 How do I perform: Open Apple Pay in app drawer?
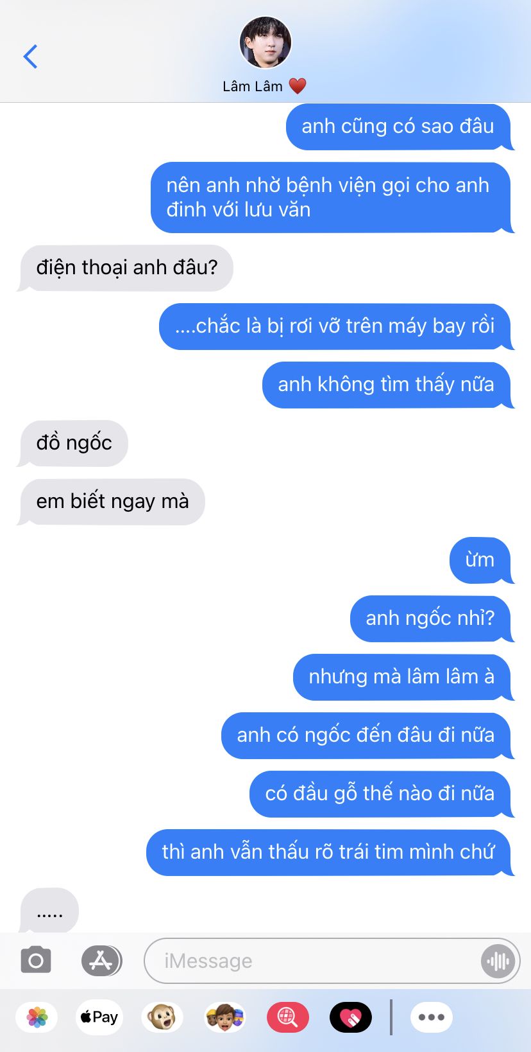click(x=99, y=1017)
